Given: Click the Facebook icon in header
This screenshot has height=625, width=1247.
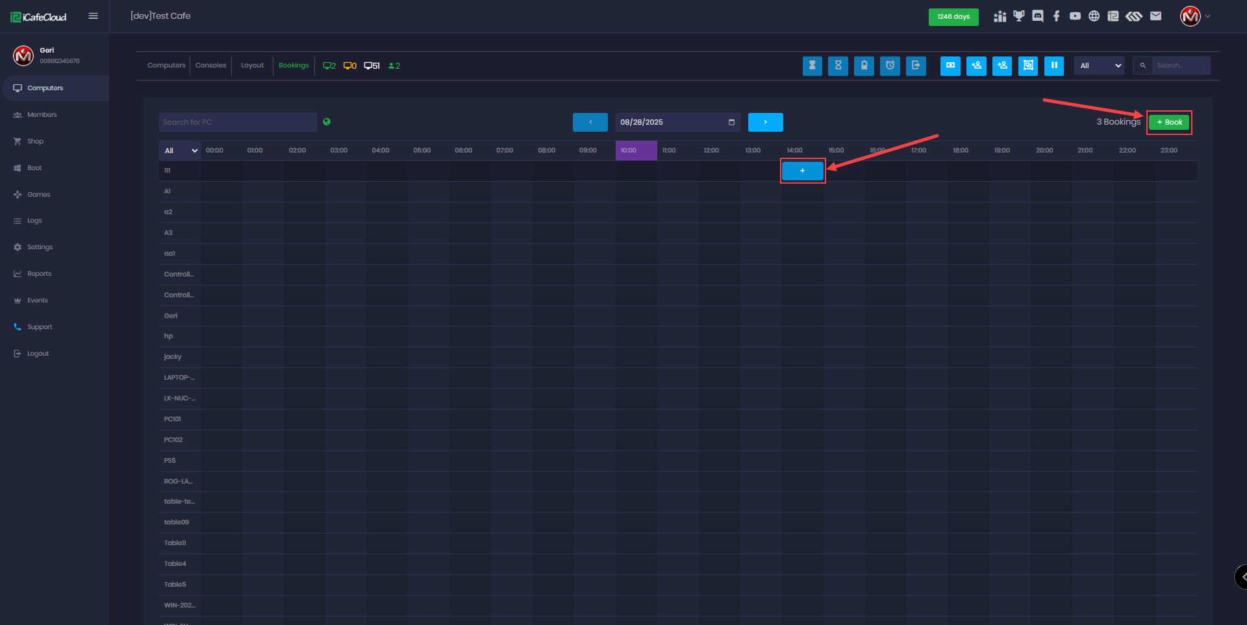Looking at the screenshot, I should (1056, 16).
